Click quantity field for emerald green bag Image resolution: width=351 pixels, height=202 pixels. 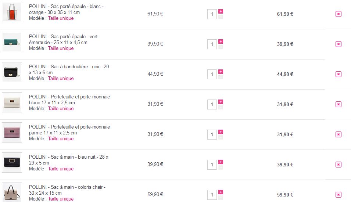212,44
